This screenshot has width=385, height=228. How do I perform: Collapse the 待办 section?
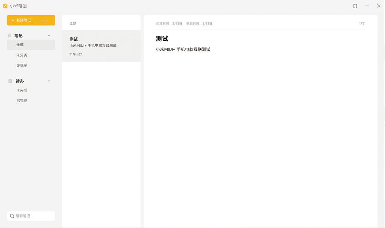coord(49,80)
